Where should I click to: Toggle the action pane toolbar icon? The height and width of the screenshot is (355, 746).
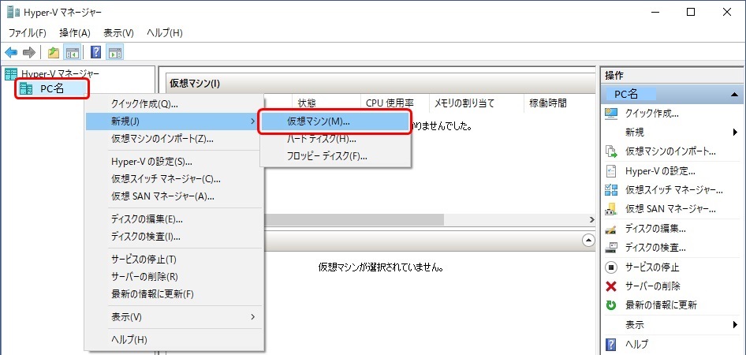[114, 52]
